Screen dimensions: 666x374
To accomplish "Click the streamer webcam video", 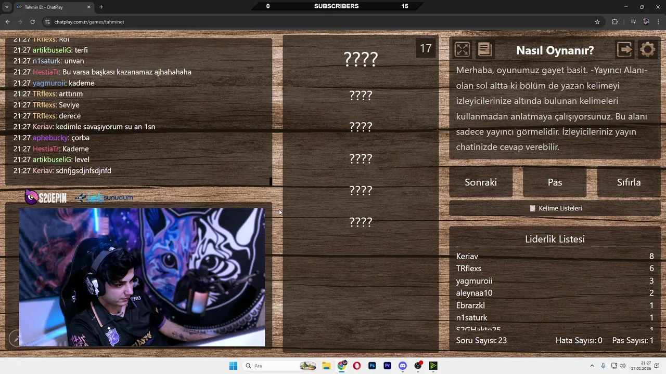I will [x=142, y=277].
